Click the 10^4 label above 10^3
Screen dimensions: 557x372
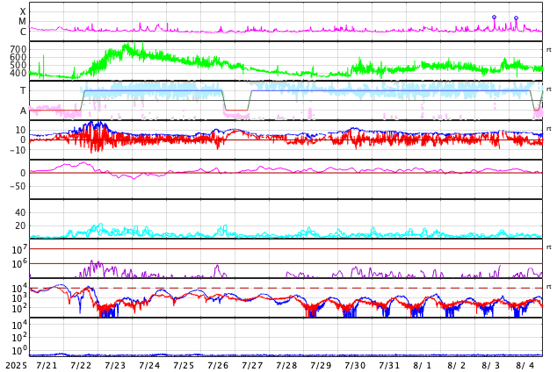[x=19, y=288]
